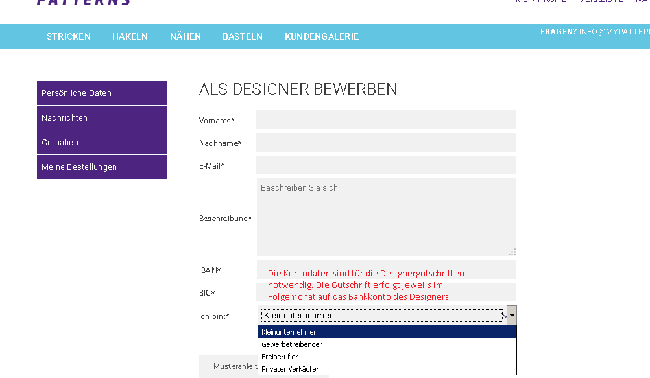Image resolution: width=650 pixels, height=378 pixels.
Task: Select the Privater Verkäufer option
Action: click(x=290, y=369)
